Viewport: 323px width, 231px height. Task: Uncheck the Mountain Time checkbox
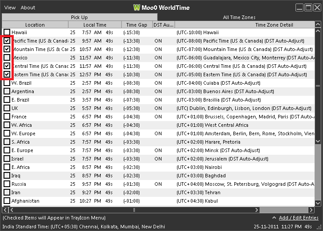pyautogui.click(x=7, y=49)
